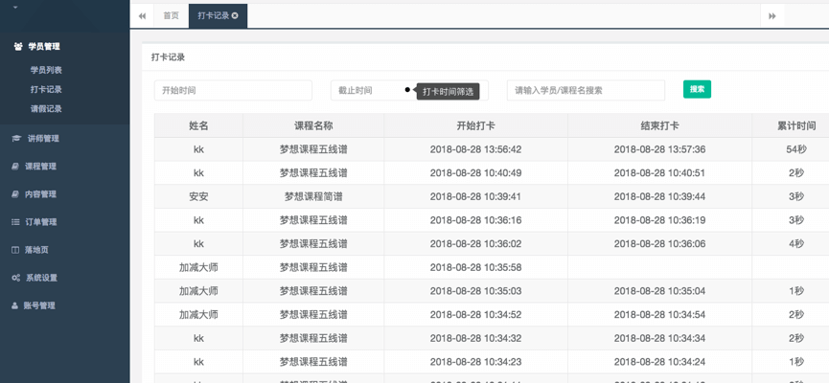Close the 打卡记录 tab with its x icon
This screenshot has height=383, width=829.
235,16
